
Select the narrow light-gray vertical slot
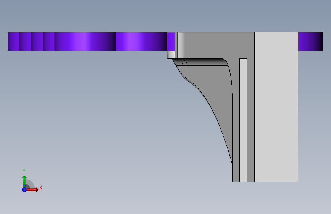[x=244, y=120]
